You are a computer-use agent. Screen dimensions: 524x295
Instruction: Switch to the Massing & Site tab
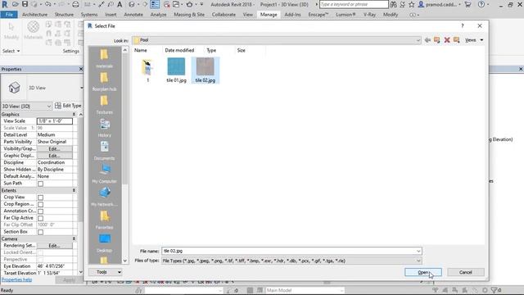tap(189, 15)
